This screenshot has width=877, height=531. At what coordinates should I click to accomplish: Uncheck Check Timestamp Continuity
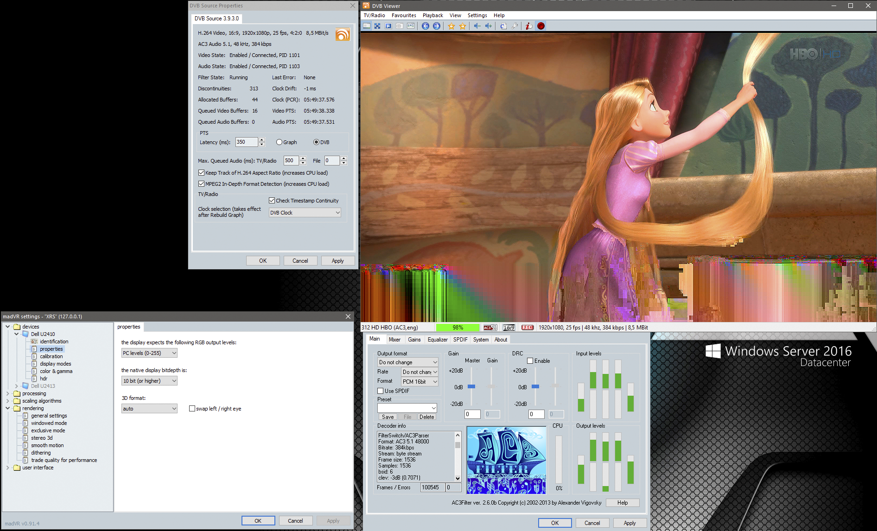[x=272, y=201]
